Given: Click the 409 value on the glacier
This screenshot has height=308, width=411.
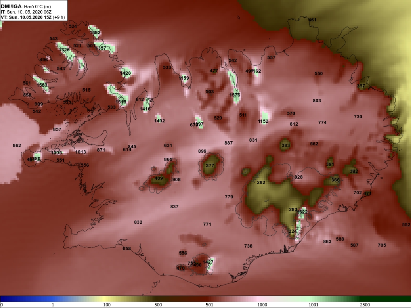Looking at the screenshot, I should [x=159, y=178].
